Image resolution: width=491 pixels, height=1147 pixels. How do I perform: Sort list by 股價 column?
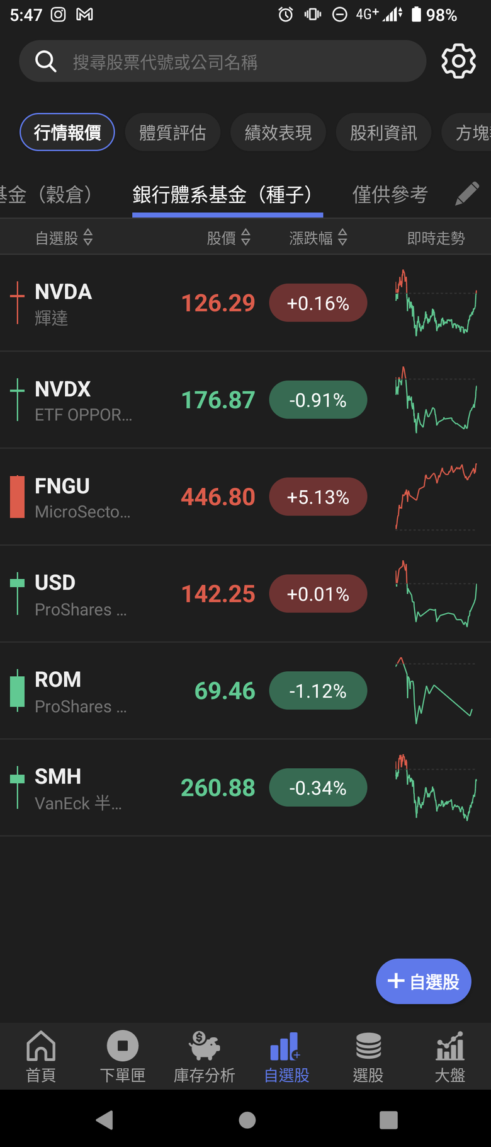229,238
